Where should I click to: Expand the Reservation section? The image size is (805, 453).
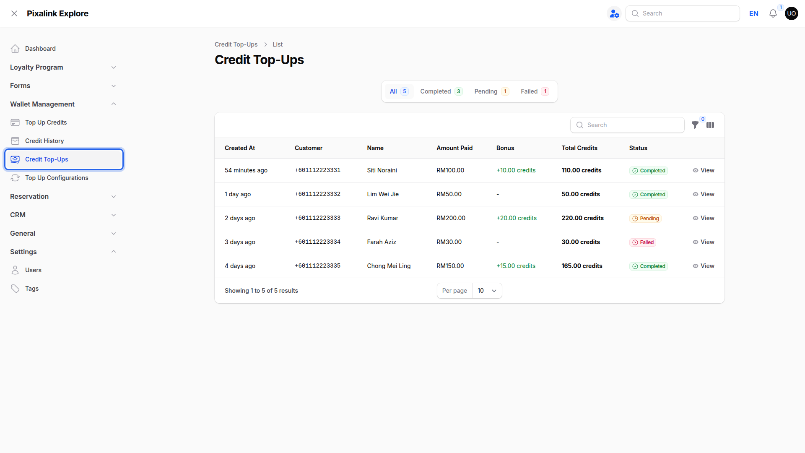[63, 196]
